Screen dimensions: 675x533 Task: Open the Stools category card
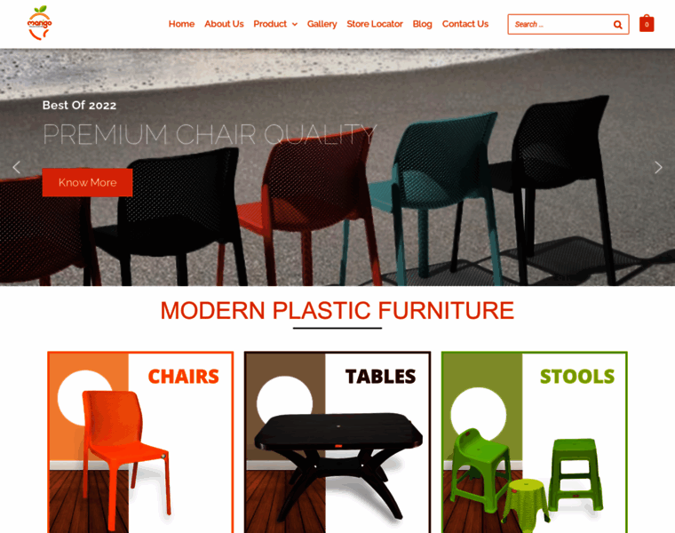(x=535, y=442)
